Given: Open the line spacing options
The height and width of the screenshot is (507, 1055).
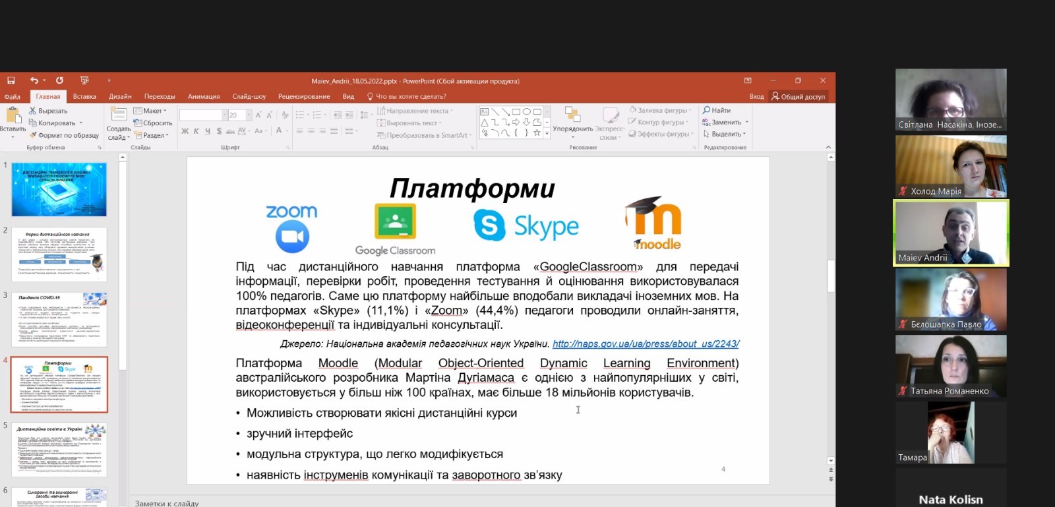Looking at the screenshot, I should click(x=365, y=115).
